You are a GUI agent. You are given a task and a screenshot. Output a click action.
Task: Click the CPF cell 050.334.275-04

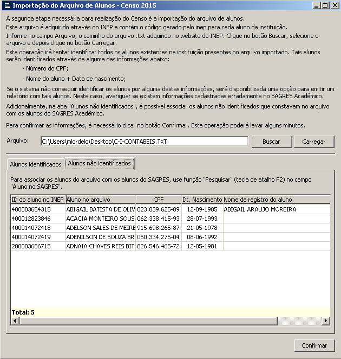[x=158, y=237]
